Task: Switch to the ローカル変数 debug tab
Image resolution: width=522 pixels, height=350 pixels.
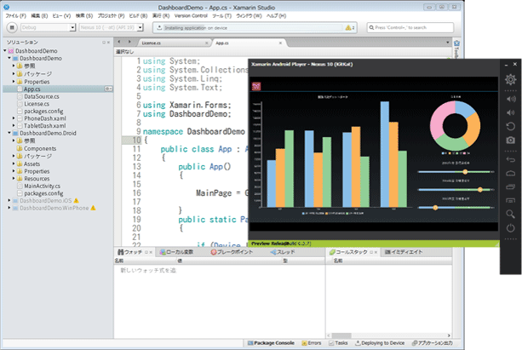Action: (175, 252)
